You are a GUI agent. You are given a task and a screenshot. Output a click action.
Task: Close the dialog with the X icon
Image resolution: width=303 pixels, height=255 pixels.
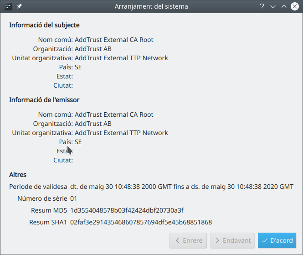point(294,7)
